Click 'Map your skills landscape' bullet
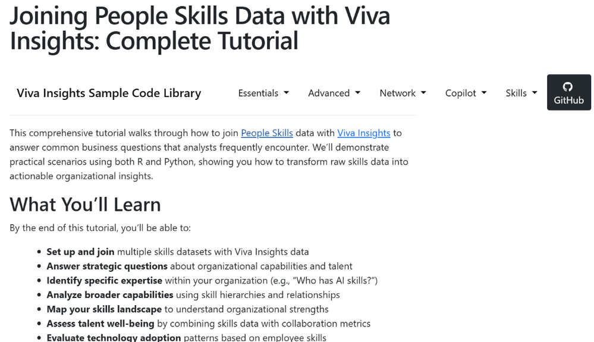594x342 pixels. 104,309
